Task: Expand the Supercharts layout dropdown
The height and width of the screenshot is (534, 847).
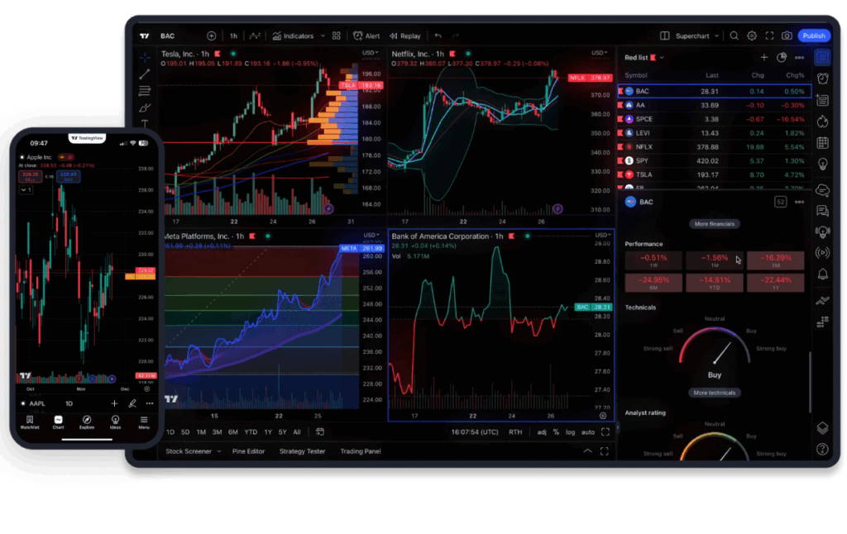Action: click(717, 36)
